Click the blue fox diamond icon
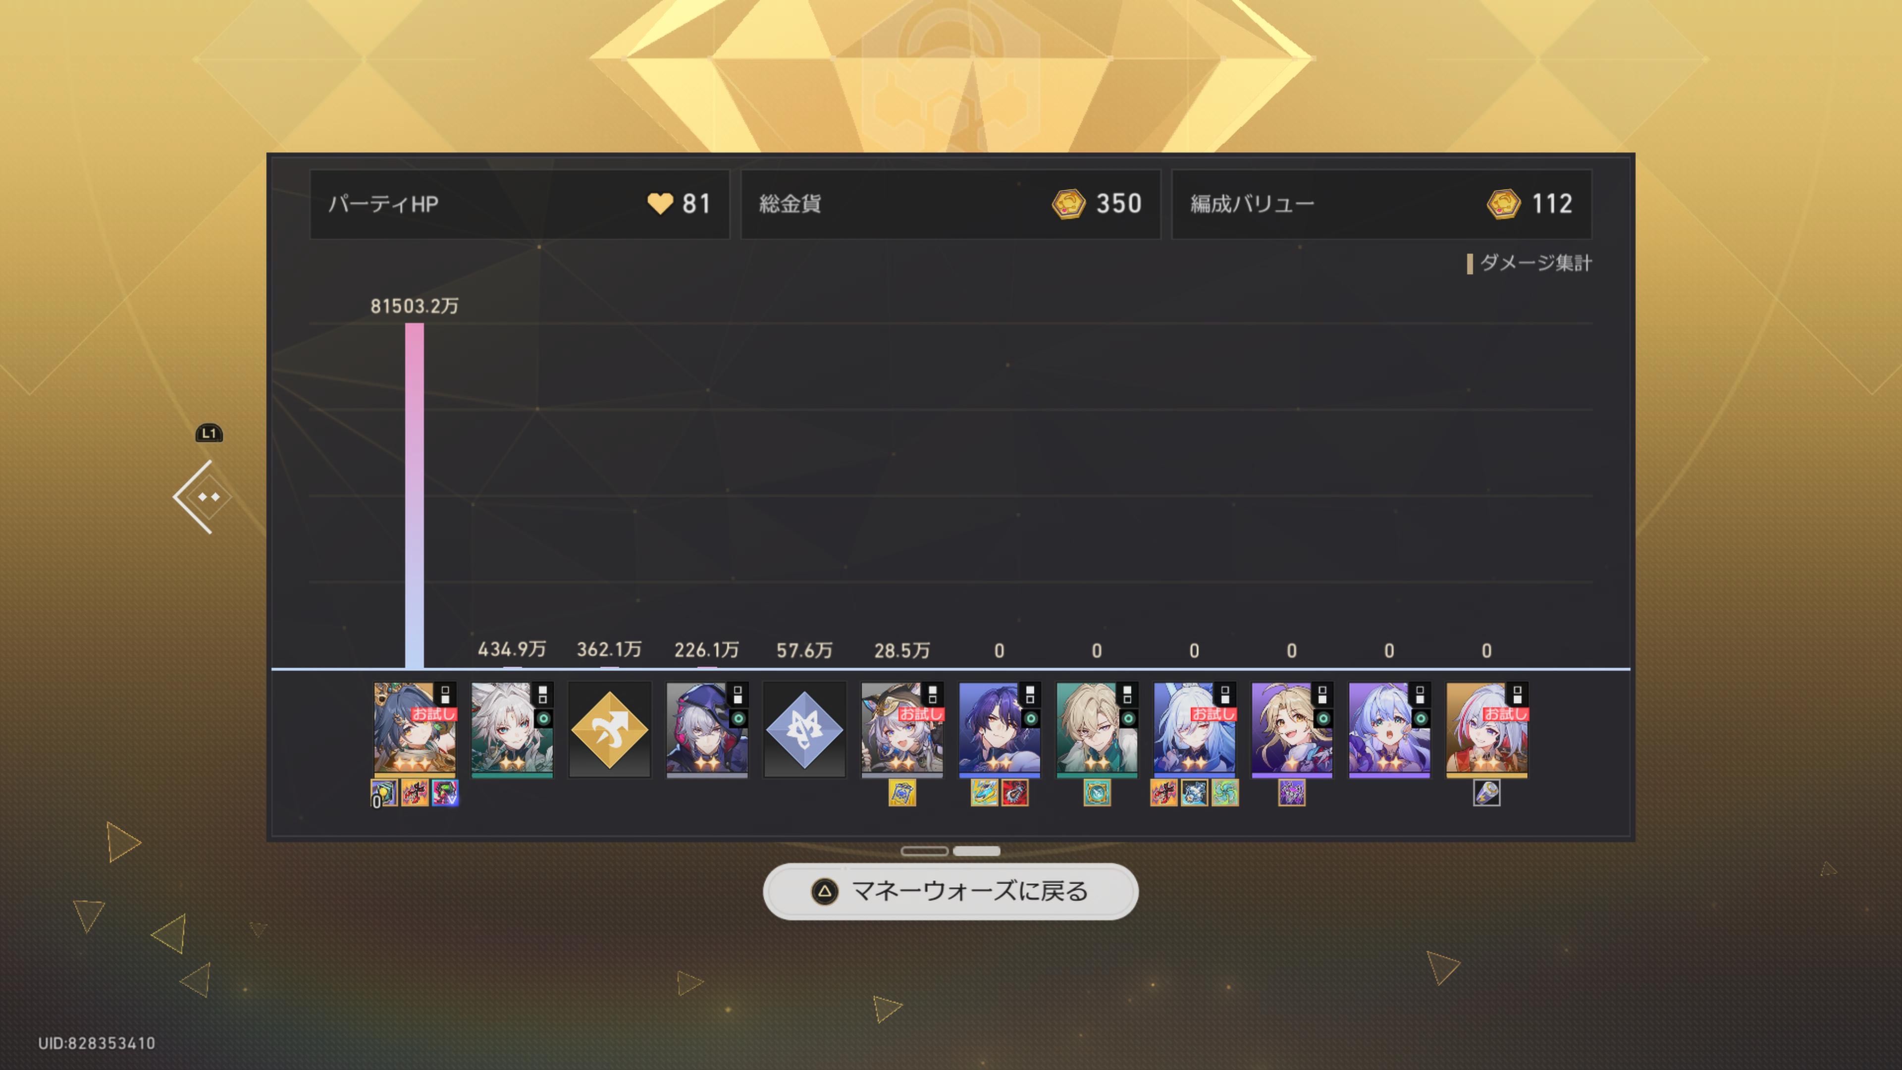The height and width of the screenshot is (1070, 1902). coord(804,730)
